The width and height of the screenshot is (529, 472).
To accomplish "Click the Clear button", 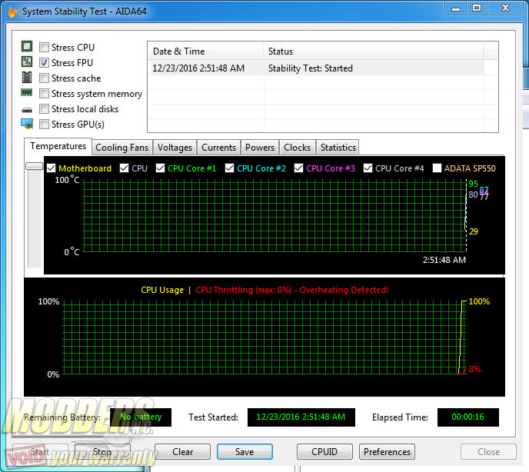I will (182, 452).
